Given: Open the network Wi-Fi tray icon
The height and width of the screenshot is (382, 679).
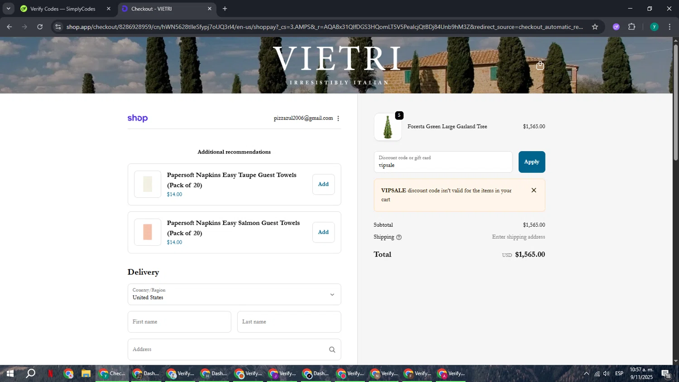Looking at the screenshot, I should 597,373.
